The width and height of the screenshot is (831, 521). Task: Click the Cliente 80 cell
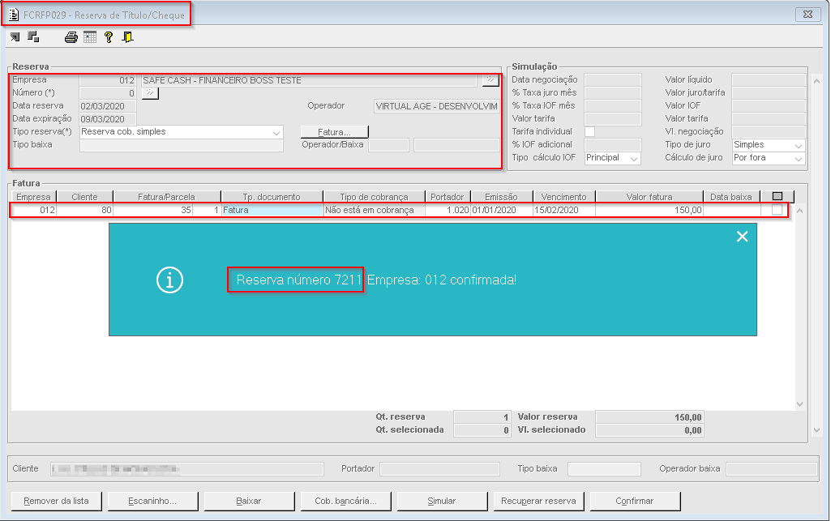85,210
